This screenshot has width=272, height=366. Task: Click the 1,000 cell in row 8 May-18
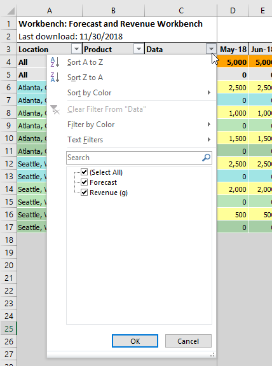coord(233,113)
